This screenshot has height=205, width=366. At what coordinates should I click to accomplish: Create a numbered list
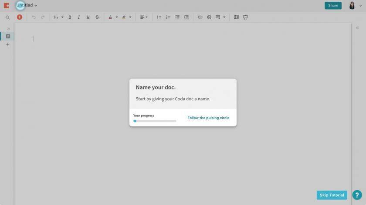(x=168, y=17)
